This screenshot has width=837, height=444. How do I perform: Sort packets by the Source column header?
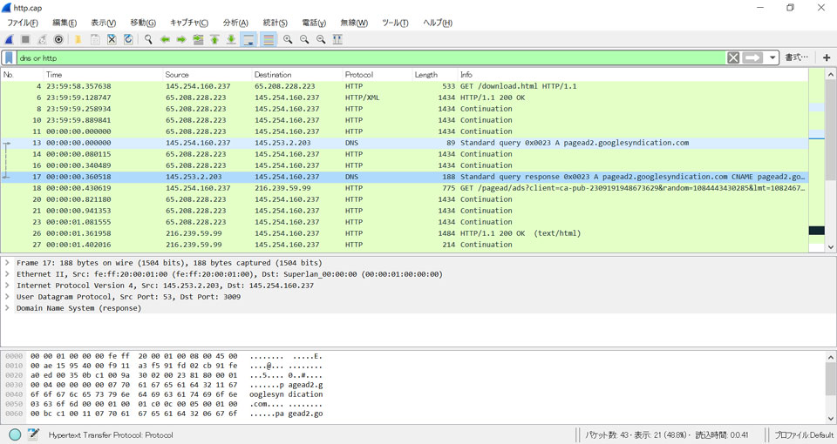(x=208, y=75)
